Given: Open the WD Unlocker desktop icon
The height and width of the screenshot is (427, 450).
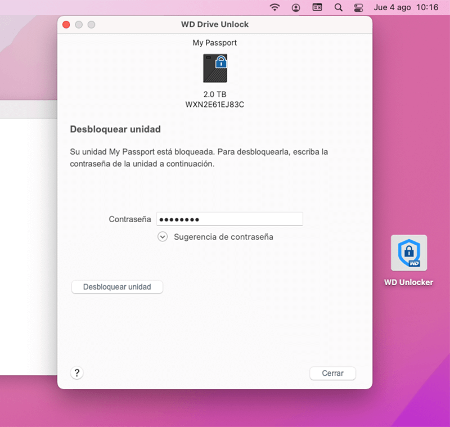Looking at the screenshot, I should pyautogui.click(x=409, y=253).
